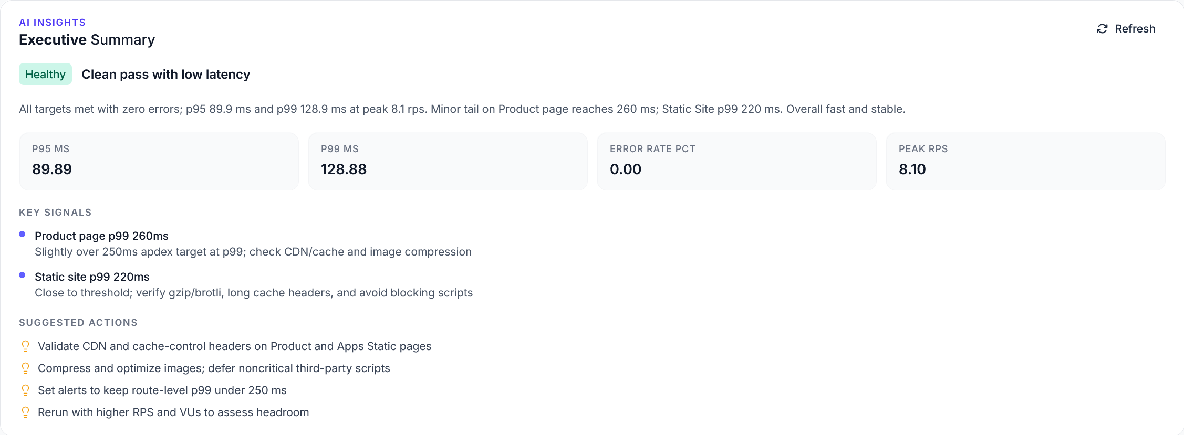Screen dimensions: 1184x435
Task: Click the Key Signals section header
Action: [55, 213]
